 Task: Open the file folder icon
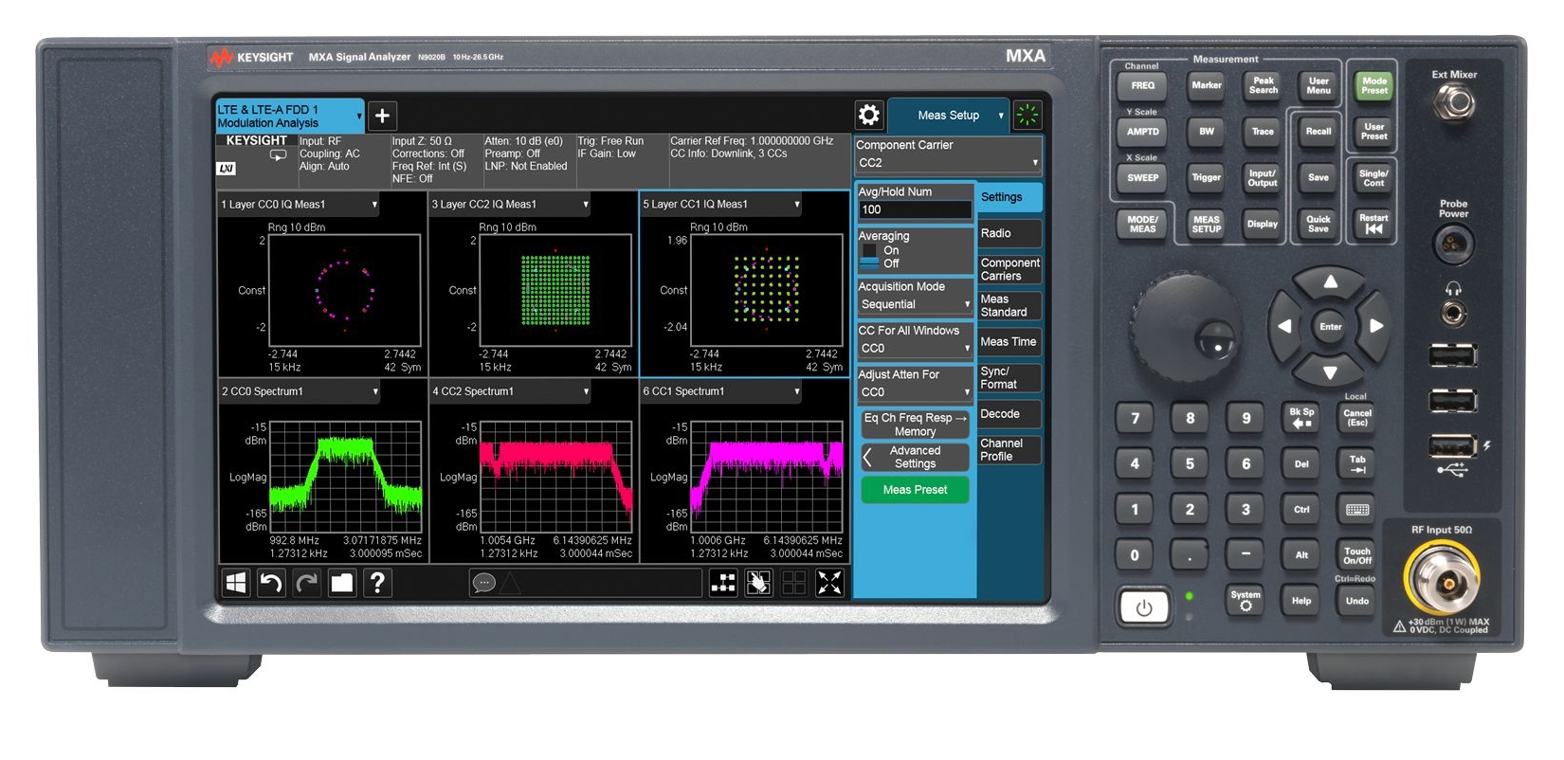(341, 583)
